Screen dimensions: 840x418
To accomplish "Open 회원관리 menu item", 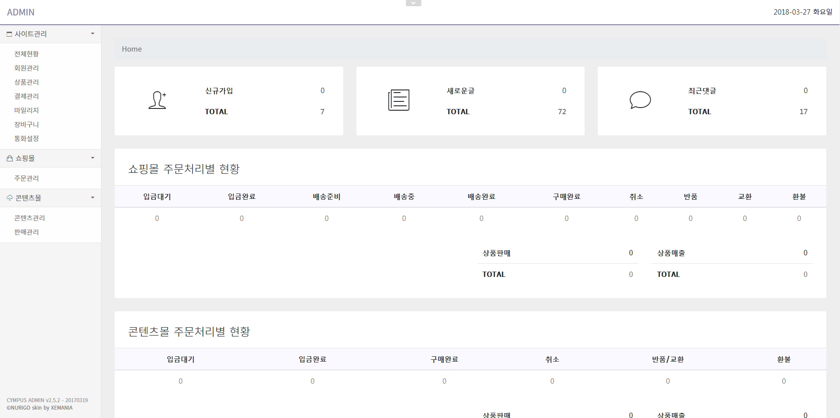I will [x=26, y=68].
